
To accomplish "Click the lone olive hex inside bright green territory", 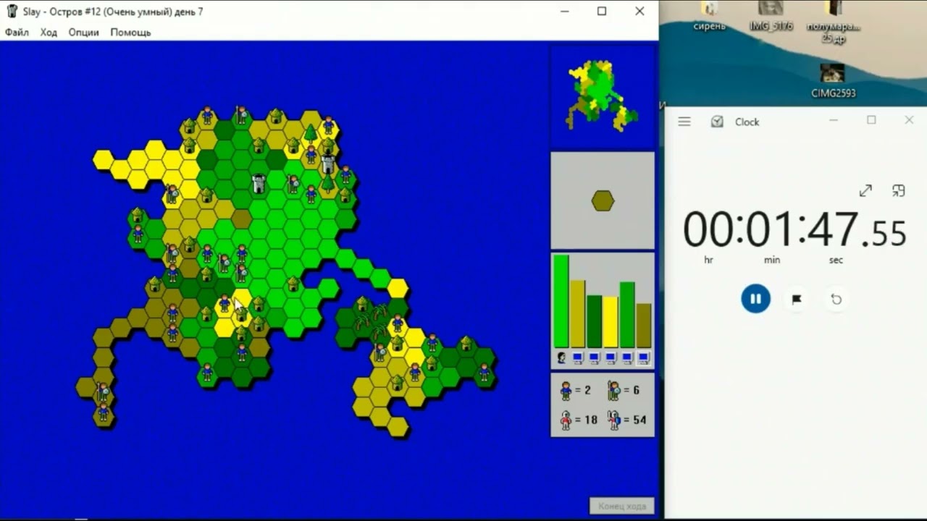I will [241, 219].
